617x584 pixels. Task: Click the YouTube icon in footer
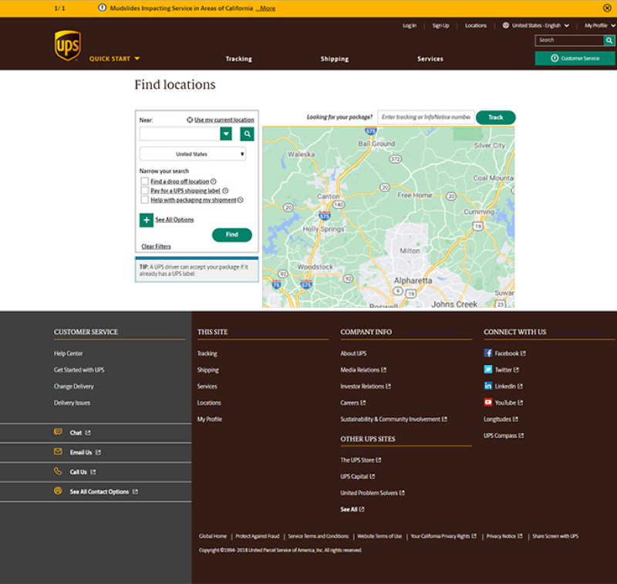(488, 402)
